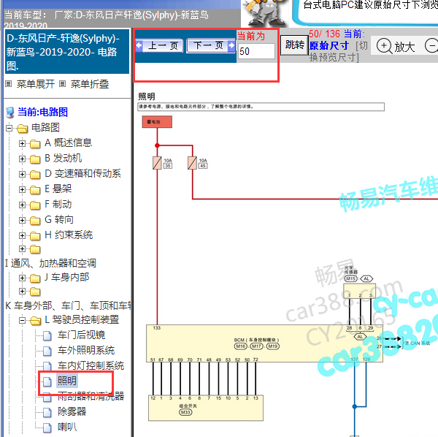
Task: Click the 菜单展开 list icon
Action: [x=9, y=83]
